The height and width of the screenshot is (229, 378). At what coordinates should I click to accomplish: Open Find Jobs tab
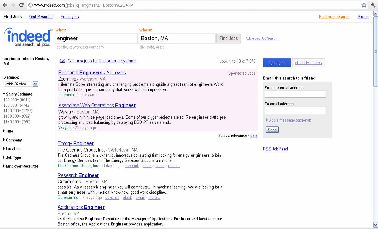pos(13,17)
